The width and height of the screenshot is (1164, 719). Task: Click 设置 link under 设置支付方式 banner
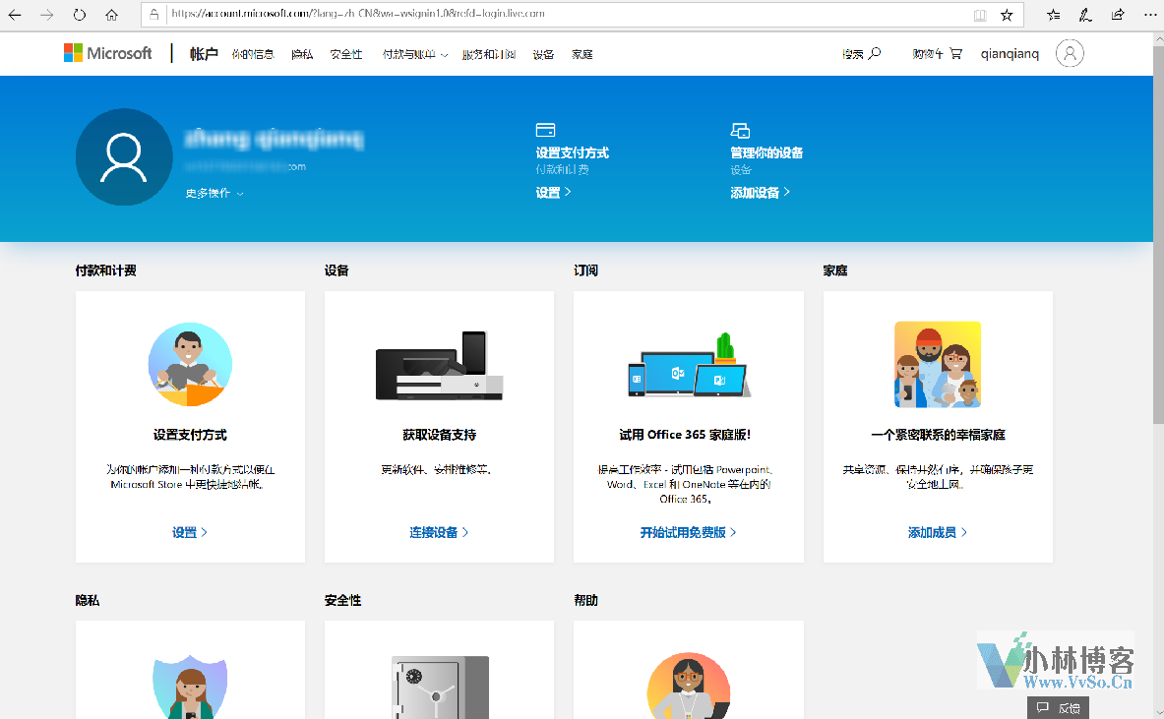tap(553, 192)
